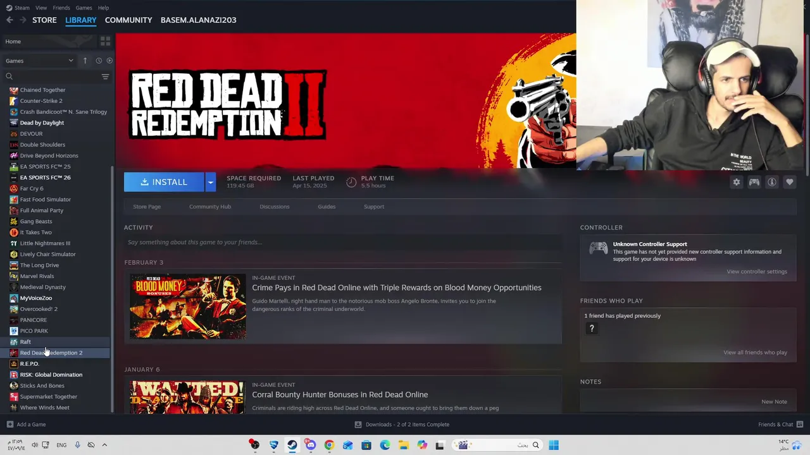Image resolution: width=810 pixels, height=455 pixels.
Task: Expand hidden system tray icons chevron
Action: [104, 445]
